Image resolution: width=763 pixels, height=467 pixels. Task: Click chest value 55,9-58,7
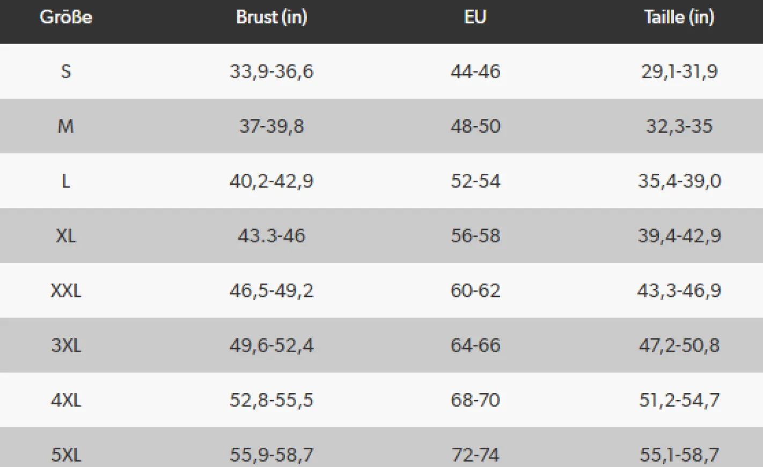[272, 455]
